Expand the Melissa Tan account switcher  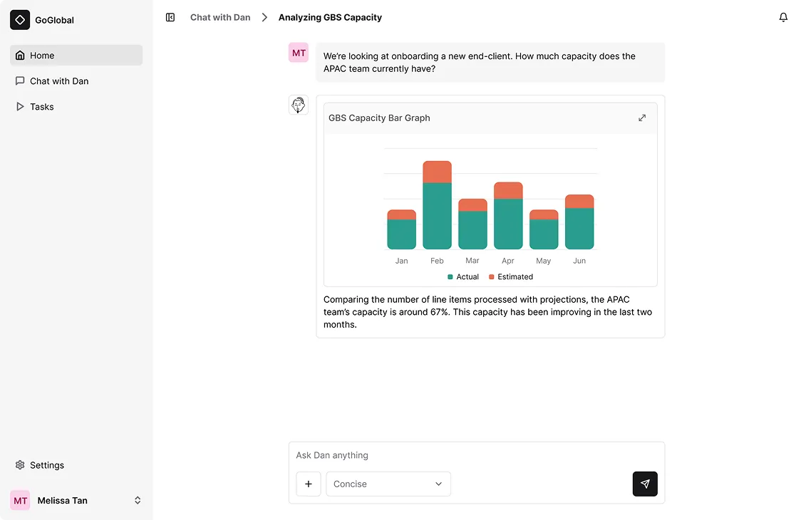click(x=138, y=501)
